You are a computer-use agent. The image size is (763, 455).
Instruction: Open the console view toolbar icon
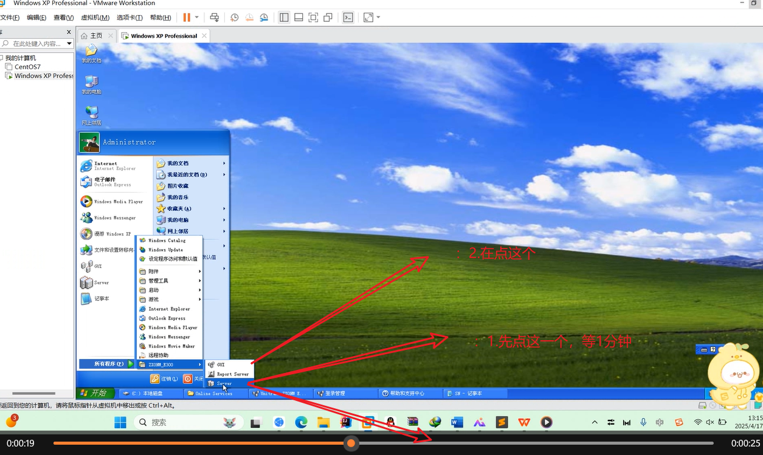click(348, 18)
